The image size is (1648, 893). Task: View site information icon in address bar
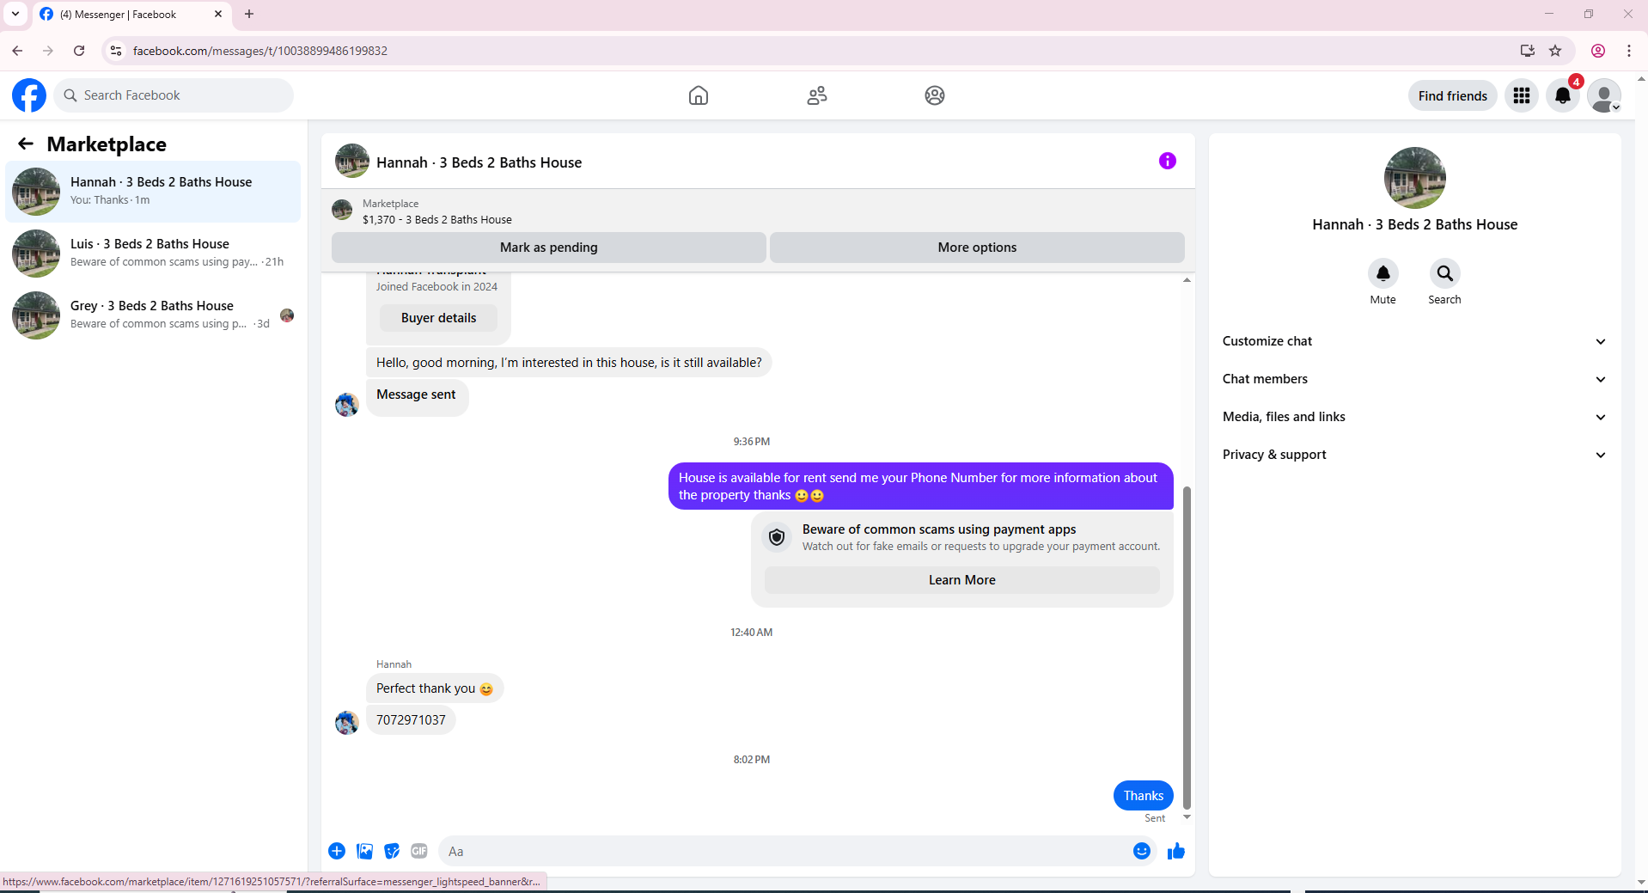pos(116,51)
